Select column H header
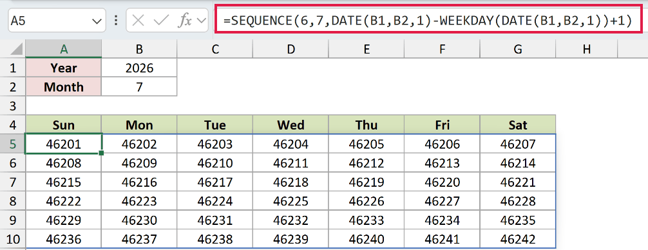 tap(586, 49)
